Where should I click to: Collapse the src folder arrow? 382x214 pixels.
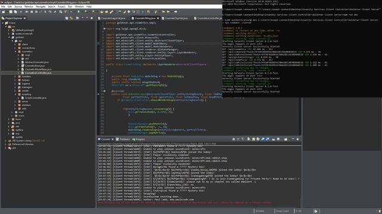6,27
